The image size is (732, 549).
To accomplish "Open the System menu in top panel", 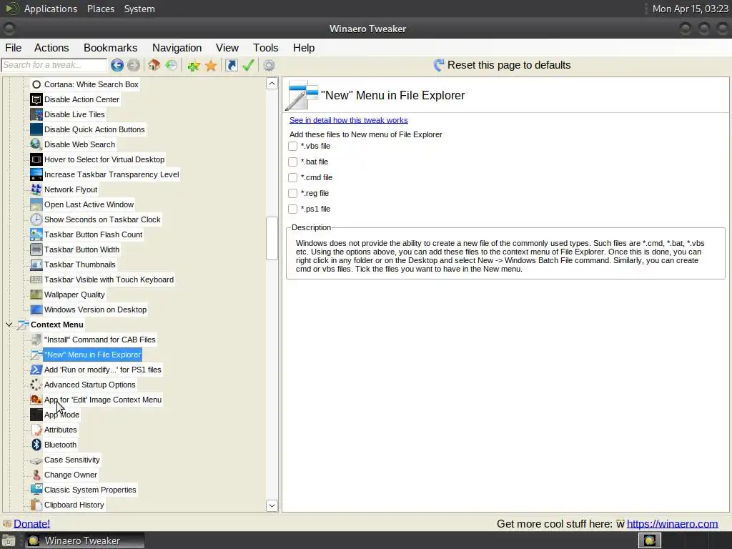I will 139,9.
